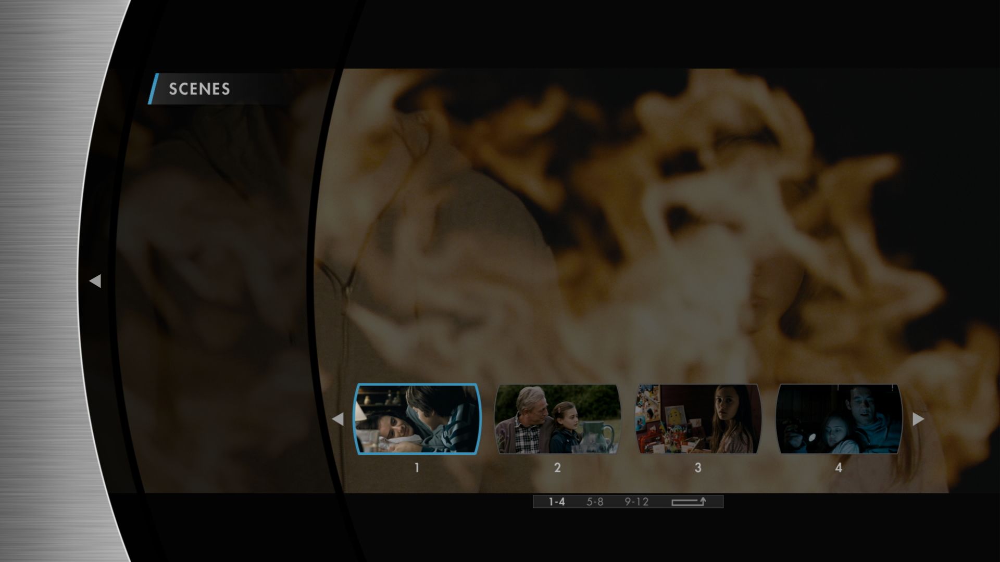Click the return-to-menu arrow icon in page bar

[x=689, y=502]
